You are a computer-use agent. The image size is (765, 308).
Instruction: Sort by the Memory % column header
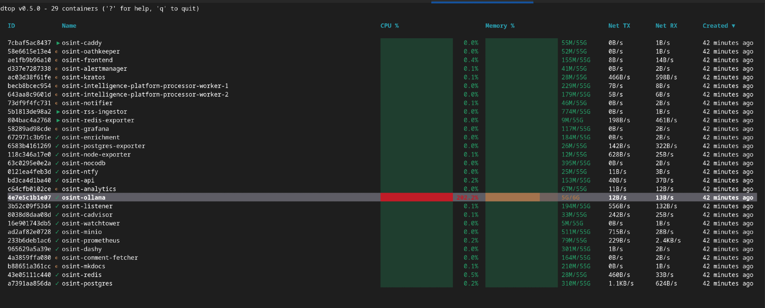point(500,26)
